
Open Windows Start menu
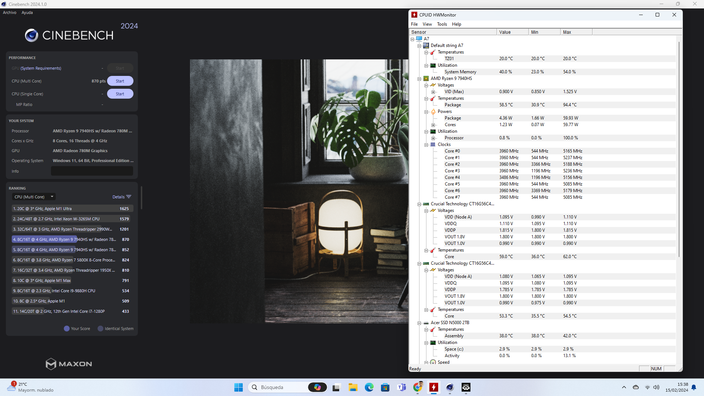(238, 387)
